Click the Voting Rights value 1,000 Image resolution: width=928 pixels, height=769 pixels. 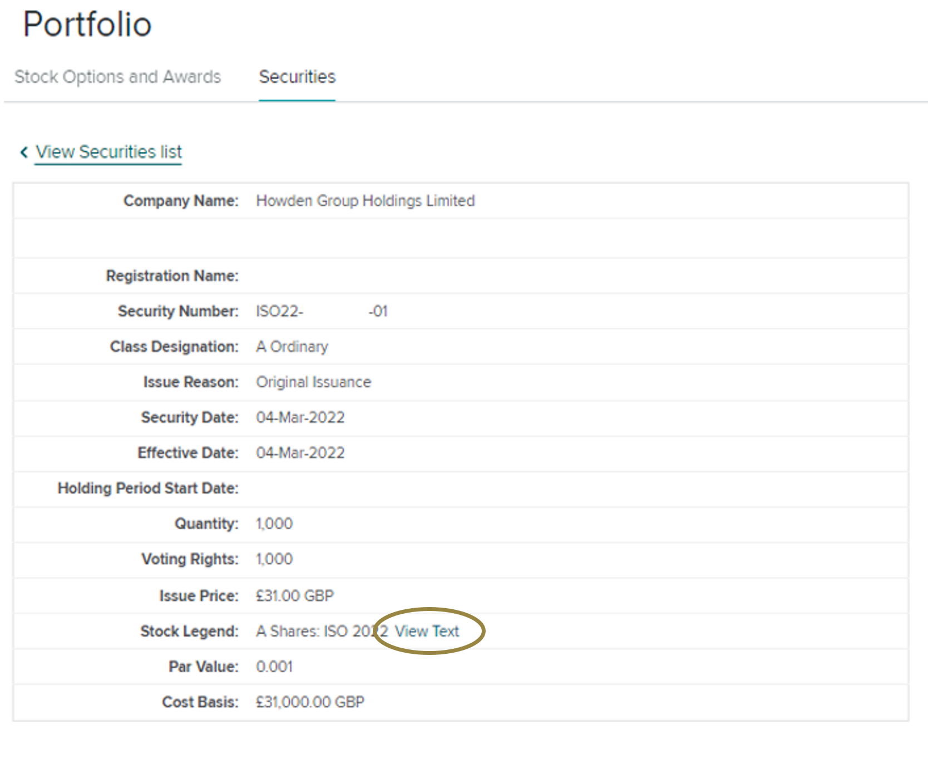(x=274, y=559)
